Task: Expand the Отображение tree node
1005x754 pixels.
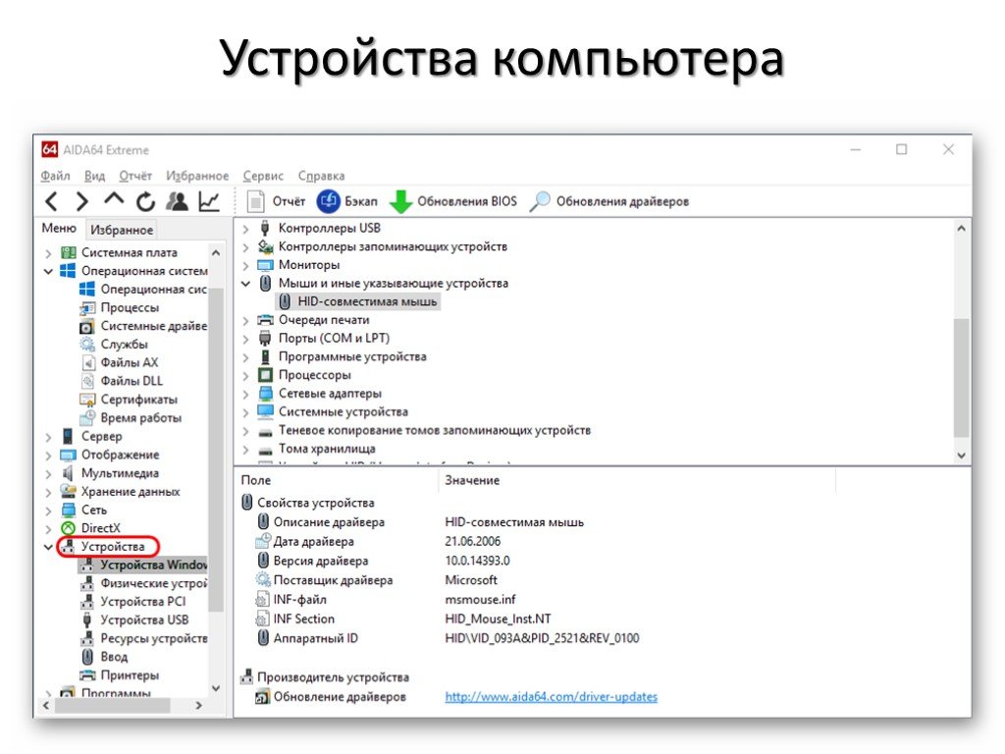Action: pyautogui.click(x=49, y=456)
